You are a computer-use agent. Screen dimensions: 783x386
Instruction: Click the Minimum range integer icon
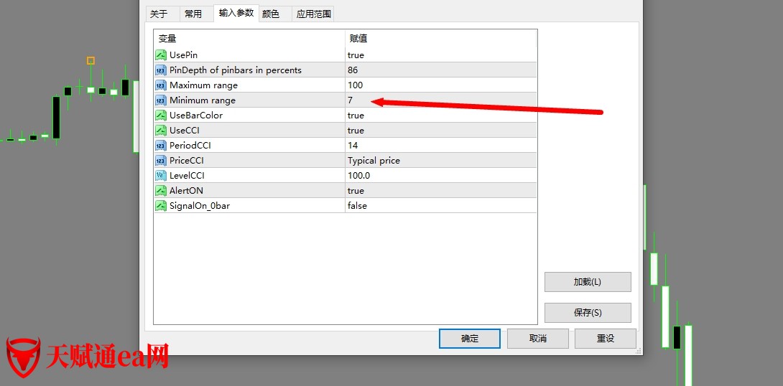pos(161,100)
